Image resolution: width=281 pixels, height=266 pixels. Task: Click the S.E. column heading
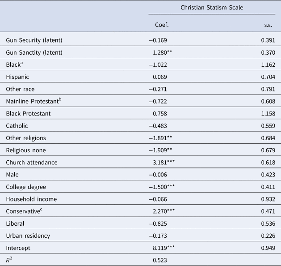coord(269,24)
